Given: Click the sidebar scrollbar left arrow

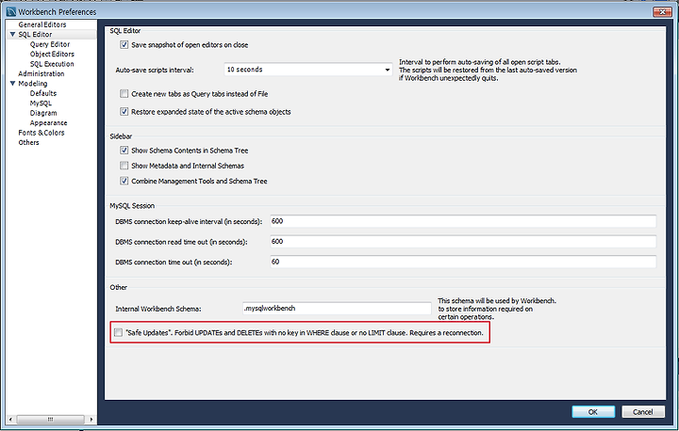Looking at the screenshot, I should click(x=10, y=420).
